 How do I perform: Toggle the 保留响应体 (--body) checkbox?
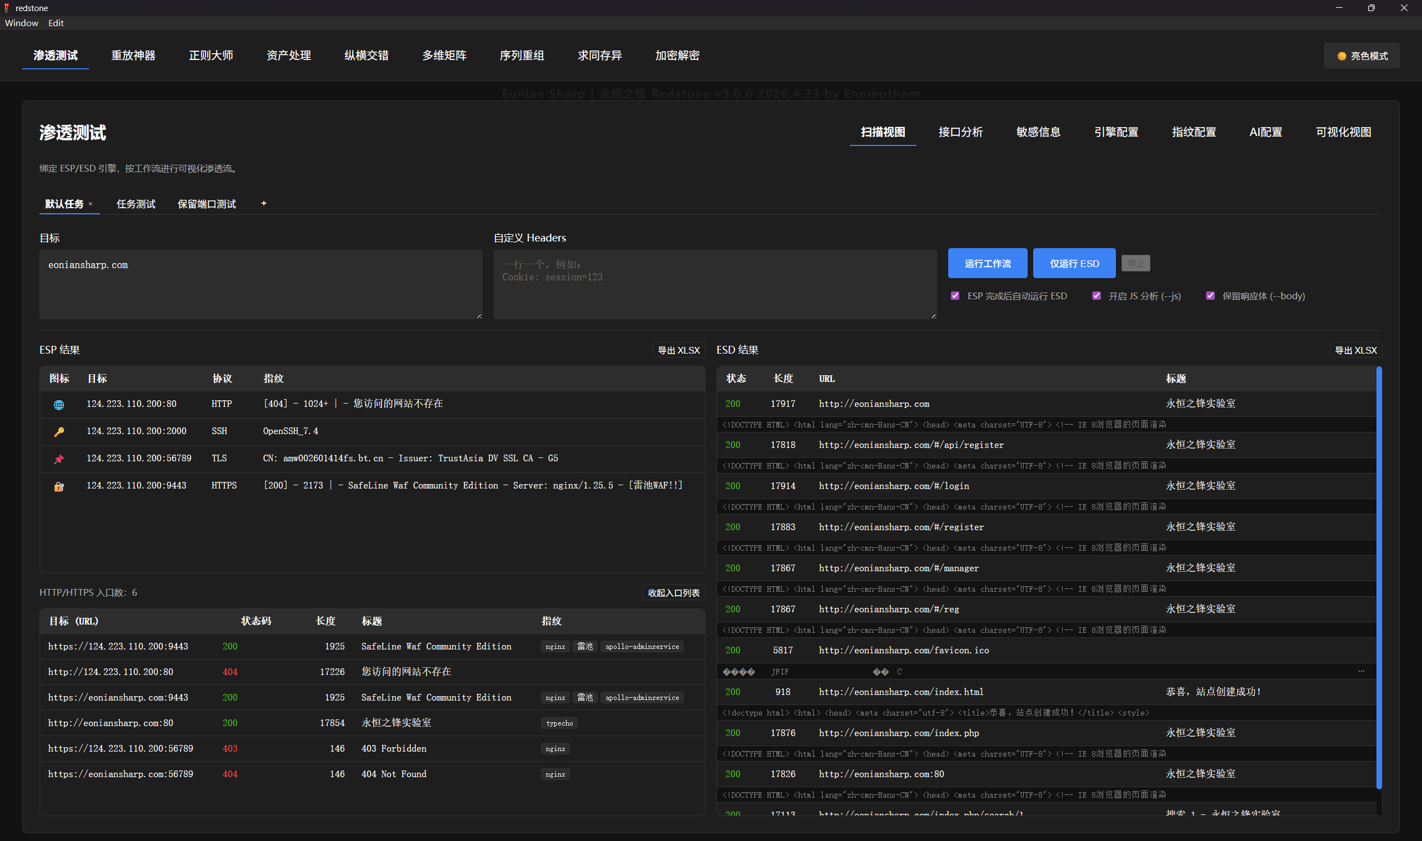coord(1210,296)
